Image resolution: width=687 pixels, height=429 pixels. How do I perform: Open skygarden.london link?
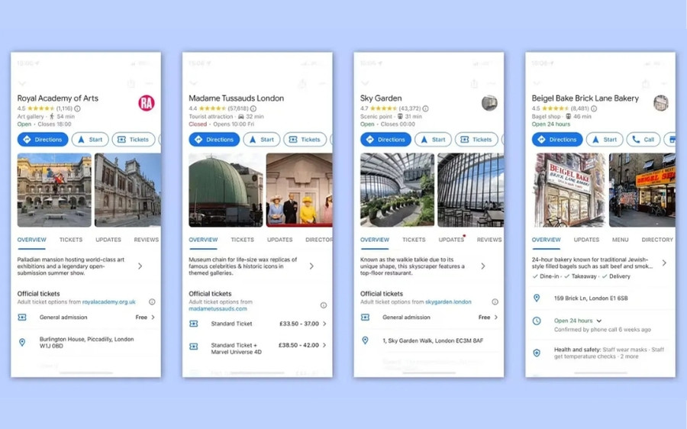click(x=448, y=302)
